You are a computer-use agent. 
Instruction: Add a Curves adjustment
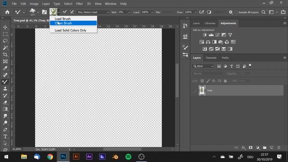pos(217,35)
